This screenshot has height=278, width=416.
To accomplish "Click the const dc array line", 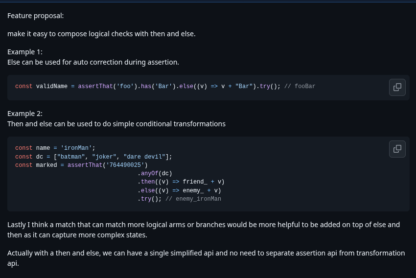I will [93, 157].
